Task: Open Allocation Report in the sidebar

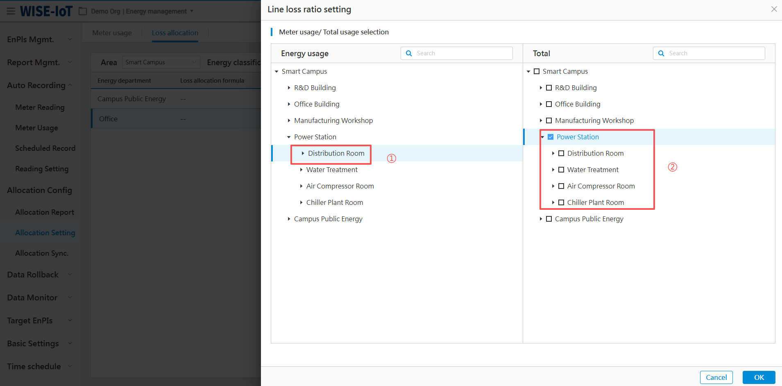Action: 45,212
